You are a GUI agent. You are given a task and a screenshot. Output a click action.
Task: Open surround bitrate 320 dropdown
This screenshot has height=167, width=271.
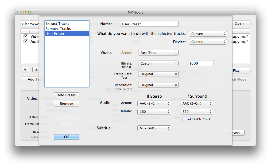point(196,112)
